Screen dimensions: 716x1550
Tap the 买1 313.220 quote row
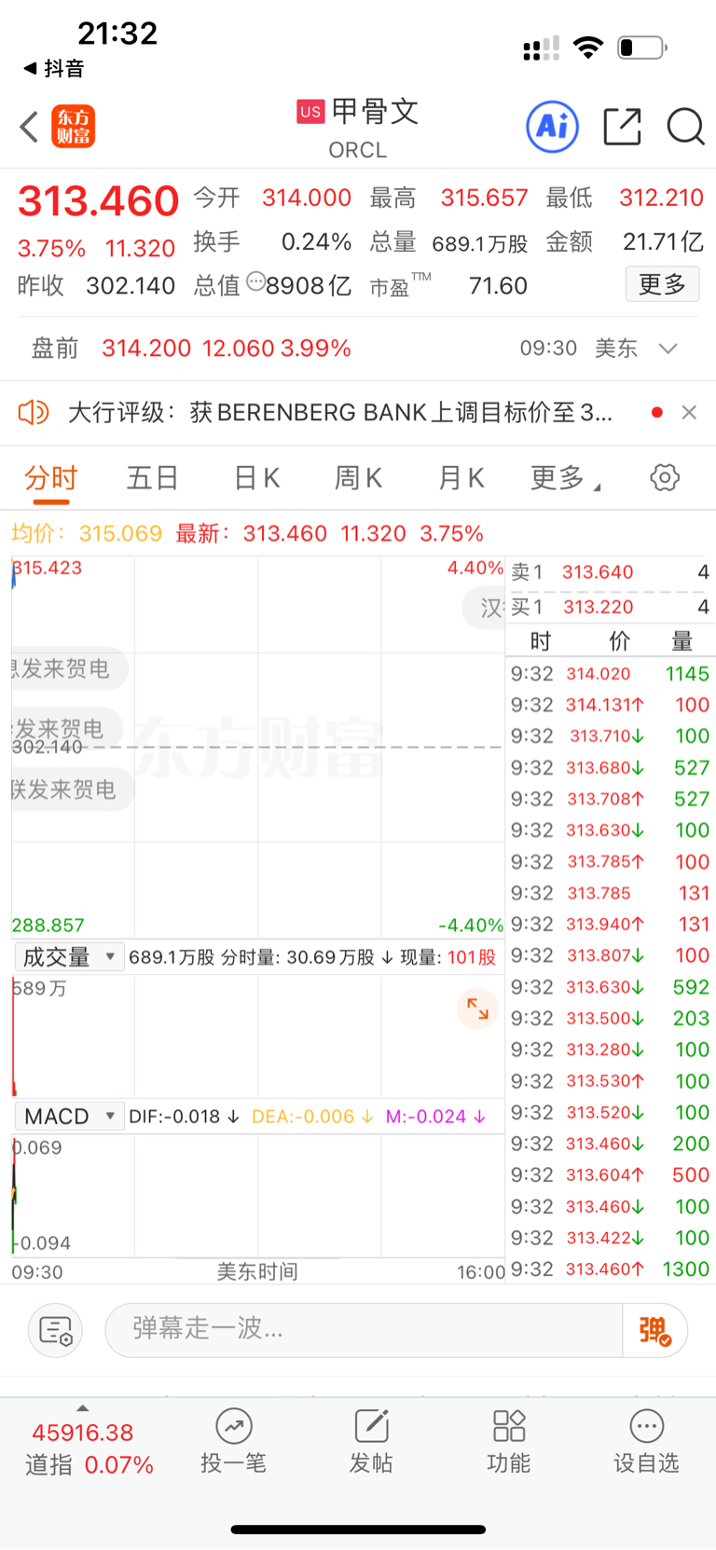click(x=611, y=608)
